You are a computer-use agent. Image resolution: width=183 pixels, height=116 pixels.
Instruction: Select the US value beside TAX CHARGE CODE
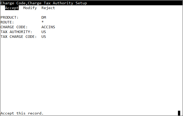pyautogui.click(x=44, y=37)
